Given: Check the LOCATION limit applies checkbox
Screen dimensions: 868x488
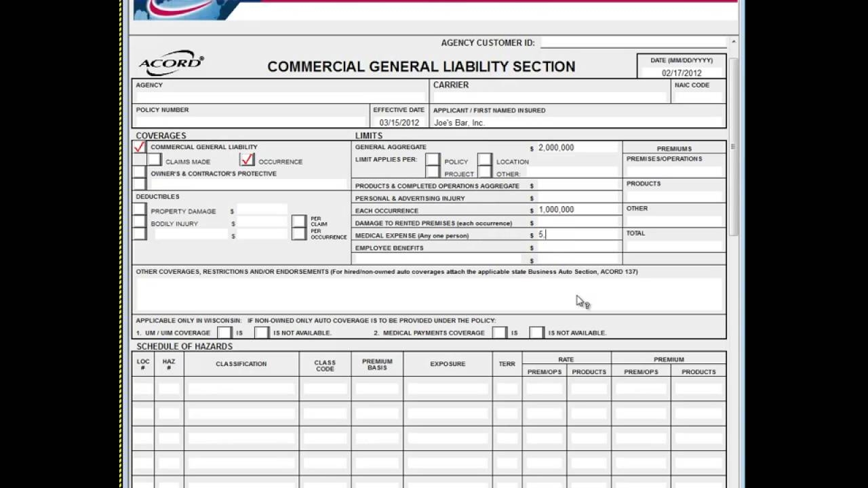Looking at the screenshot, I should pyautogui.click(x=484, y=161).
